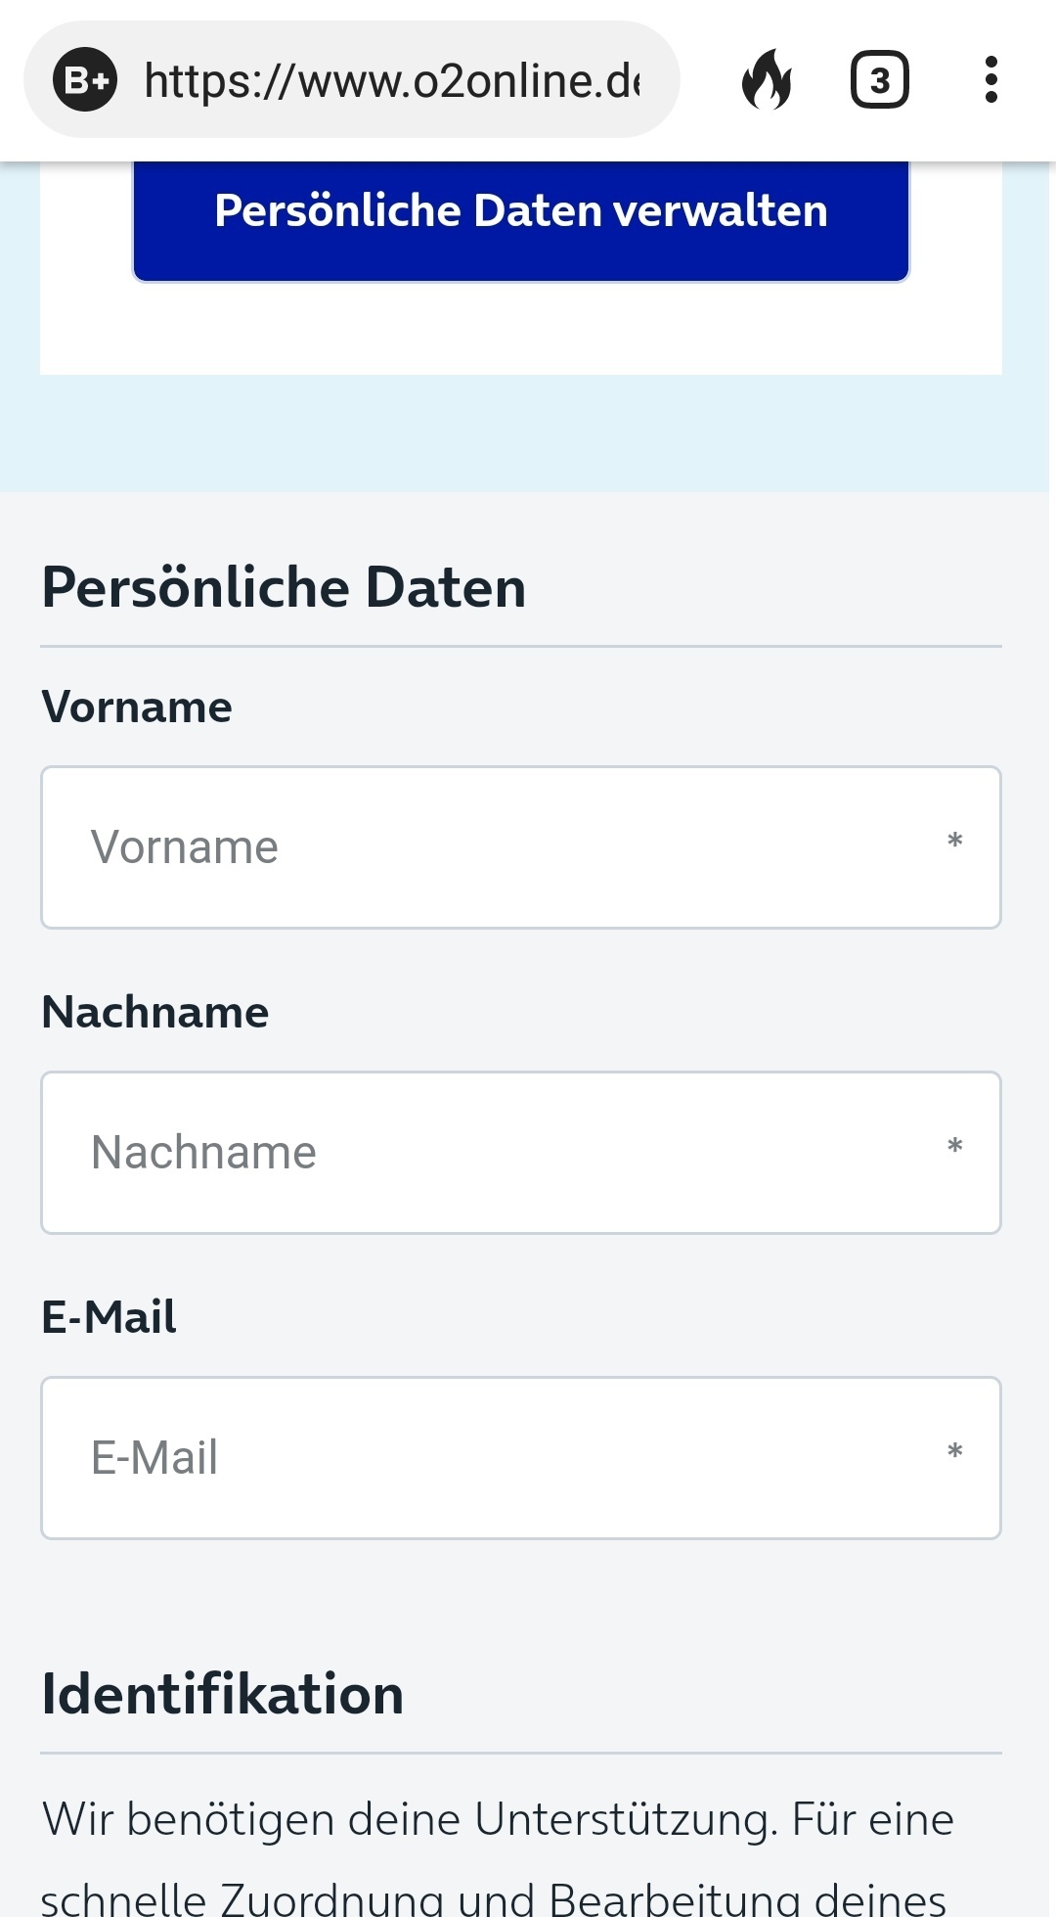
Task: Click the Vorname field label
Action: (137, 707)
